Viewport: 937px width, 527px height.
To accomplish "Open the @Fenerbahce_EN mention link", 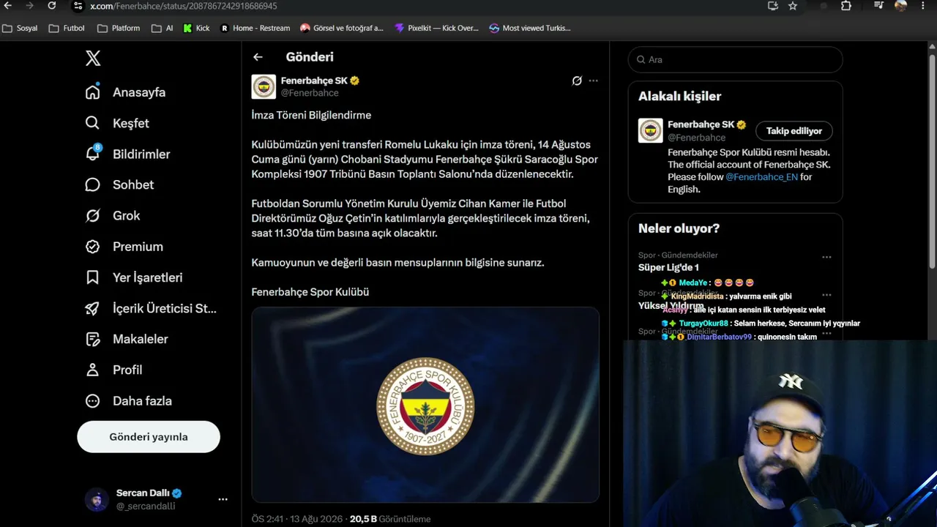I will coord(761,177).
